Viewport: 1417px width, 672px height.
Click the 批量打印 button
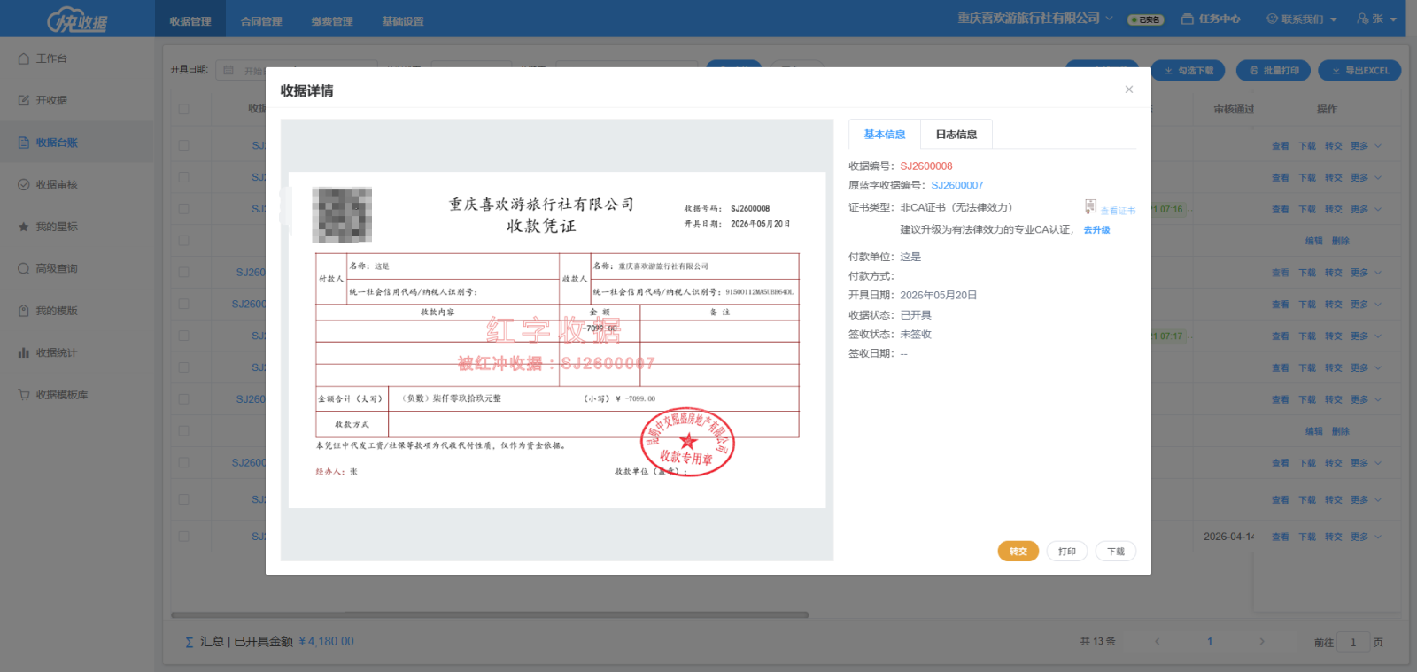tap(1274, 71)
